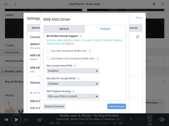Show info for Power-of-2 Hardware Buffer Size
The width and height of the screenshot is (169, 126).
point(98,58)
